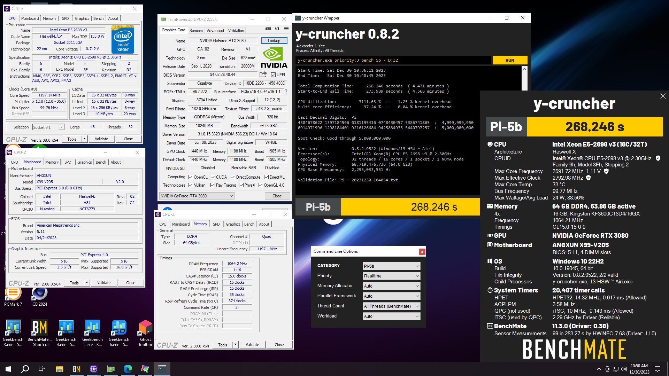Expand Tools arrow in CPU-Z Memory window
The image size is (669, 376).
[235, 345]
